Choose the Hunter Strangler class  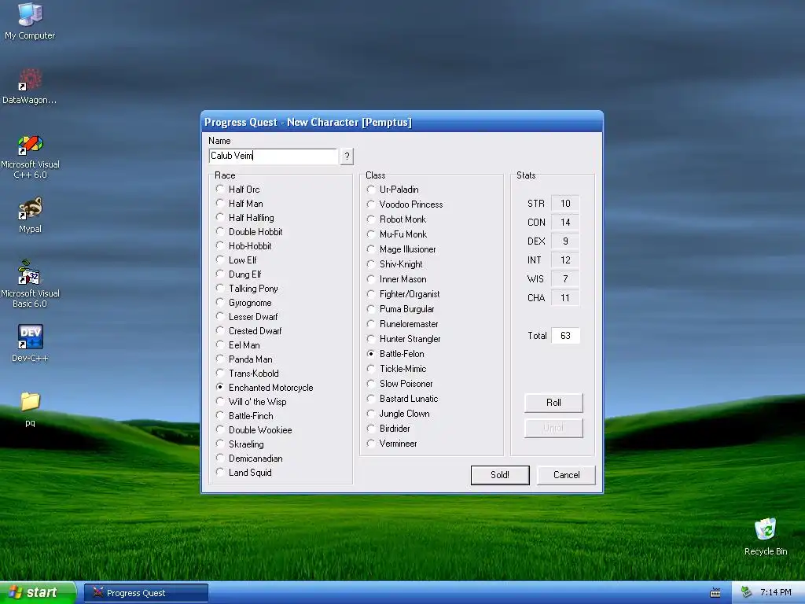click(404, 338)
